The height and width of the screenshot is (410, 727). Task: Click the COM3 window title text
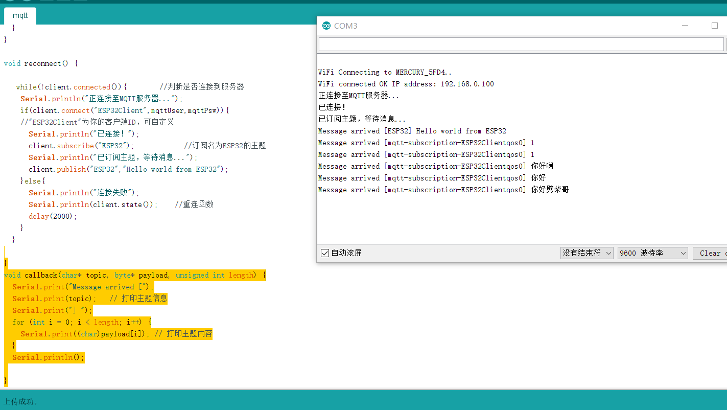pyautogui.click(x=346, y=26)
